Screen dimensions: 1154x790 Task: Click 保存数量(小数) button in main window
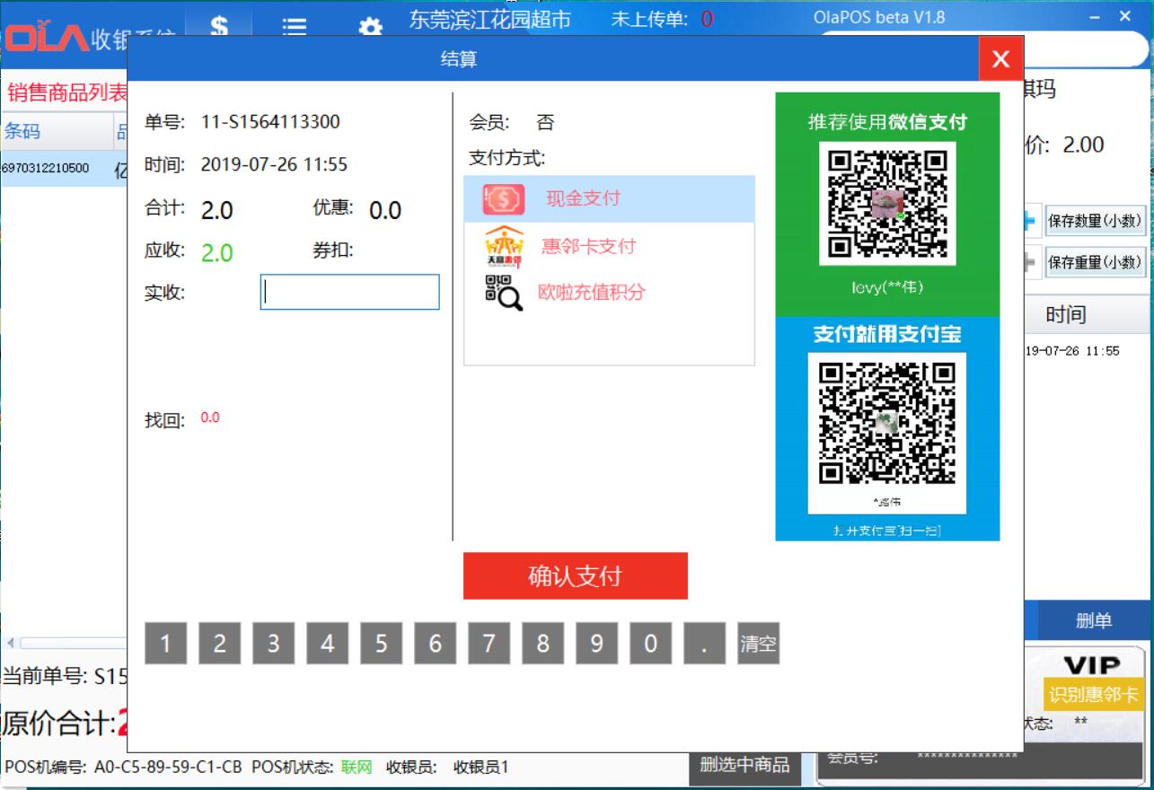click(1096, 221)
